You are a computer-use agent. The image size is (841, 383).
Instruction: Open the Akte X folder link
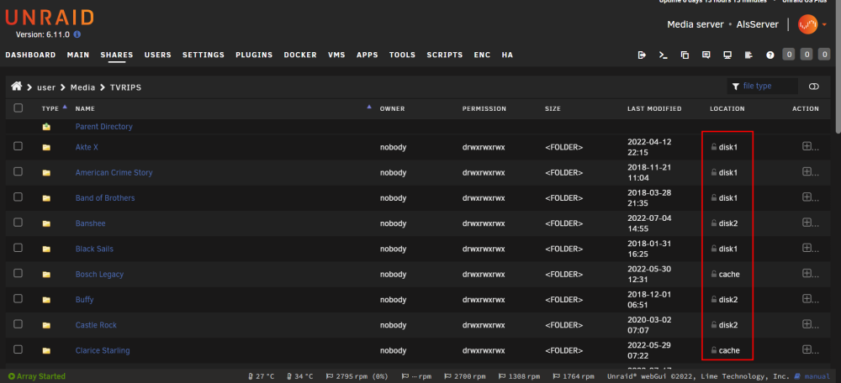tap(87, 147)
